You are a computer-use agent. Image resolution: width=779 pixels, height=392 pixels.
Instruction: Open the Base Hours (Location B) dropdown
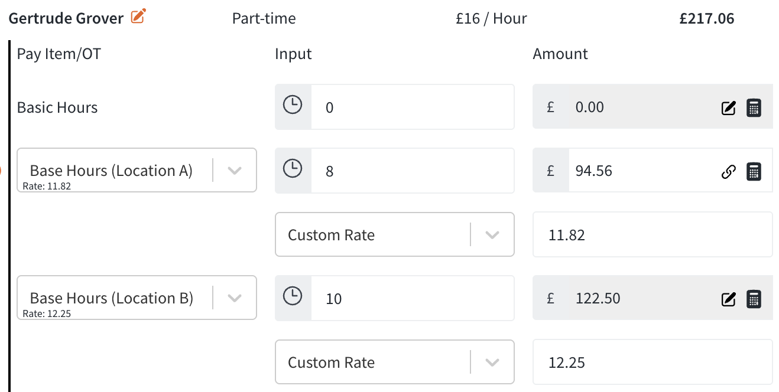235,298
